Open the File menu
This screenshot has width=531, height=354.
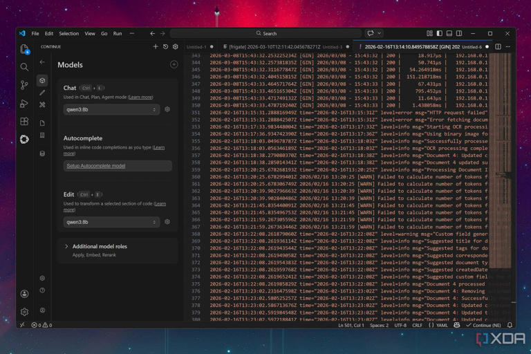[35, 34]
